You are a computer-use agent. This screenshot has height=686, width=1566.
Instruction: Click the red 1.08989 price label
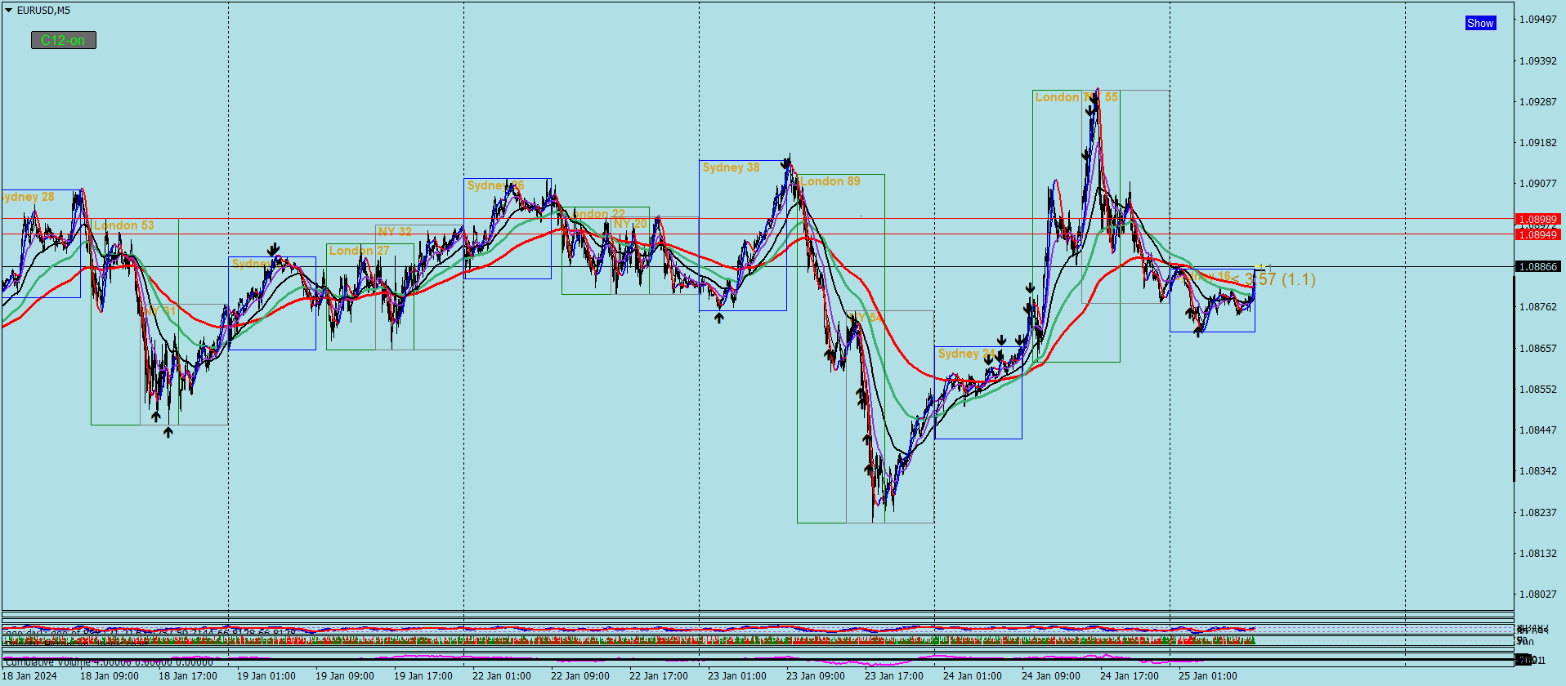[x=1537, y=219]
